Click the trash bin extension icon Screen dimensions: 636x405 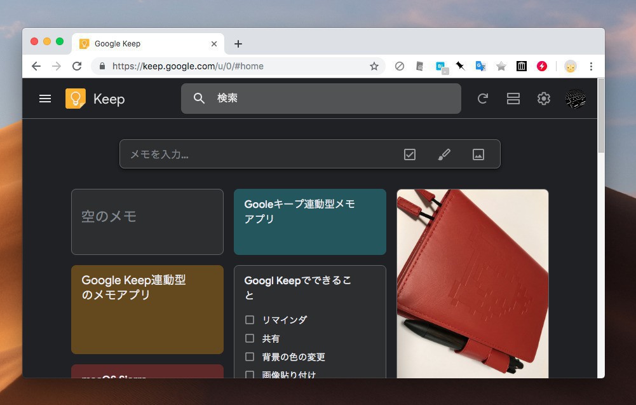(x=522, y=66)
